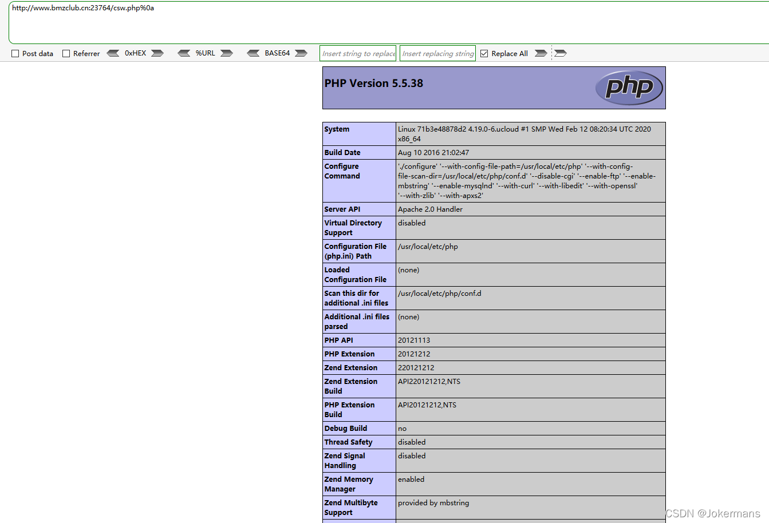The width and height of the screenshot is (769, 523).
Task: Click the 'Thread Safety' row label
Action: 348,442
